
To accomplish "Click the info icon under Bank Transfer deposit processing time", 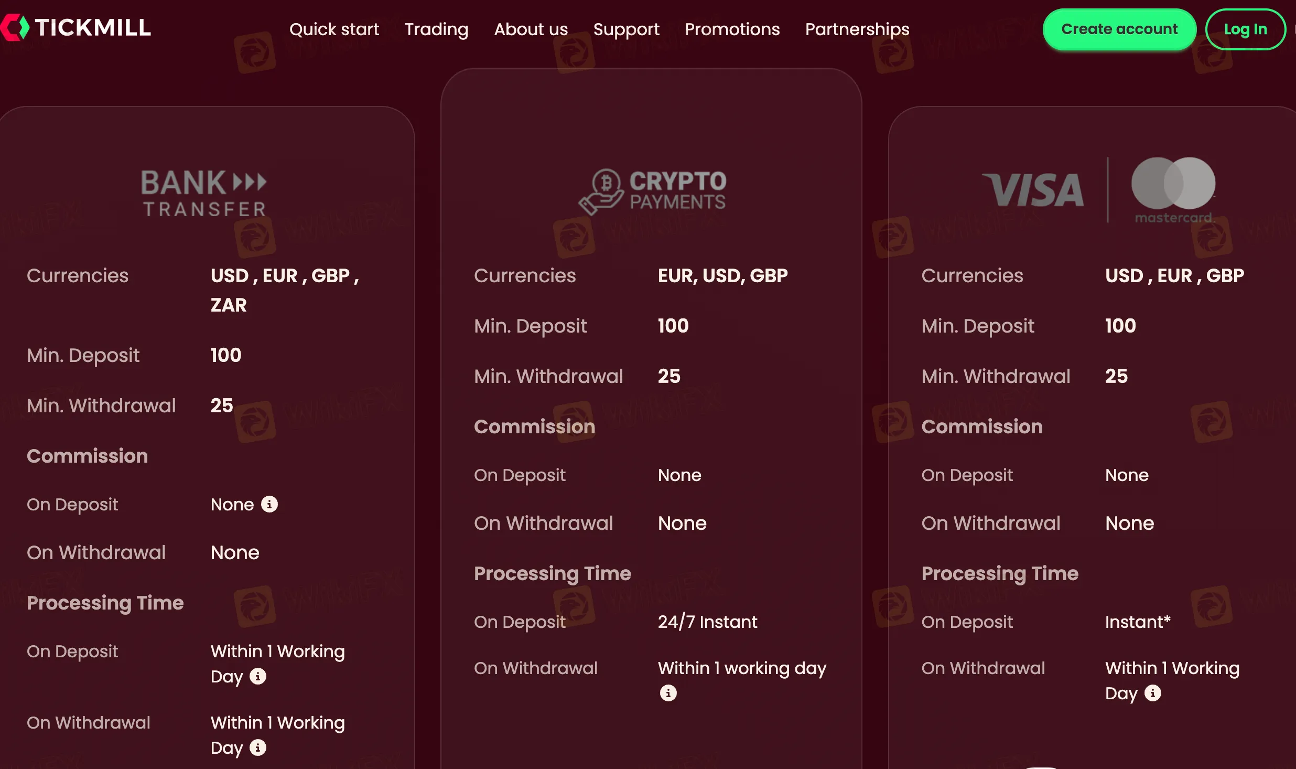I will point(258,677).
